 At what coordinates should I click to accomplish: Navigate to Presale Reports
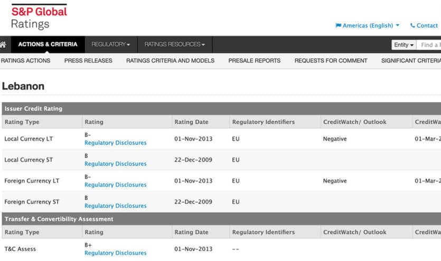point(254,61)
